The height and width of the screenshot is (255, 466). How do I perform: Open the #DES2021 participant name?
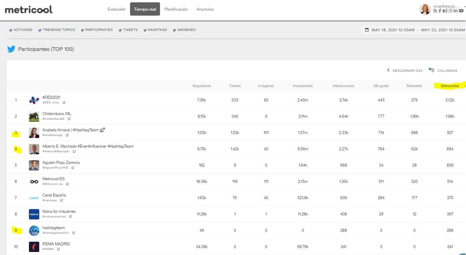pyautogui.click(x=52, y=97)
